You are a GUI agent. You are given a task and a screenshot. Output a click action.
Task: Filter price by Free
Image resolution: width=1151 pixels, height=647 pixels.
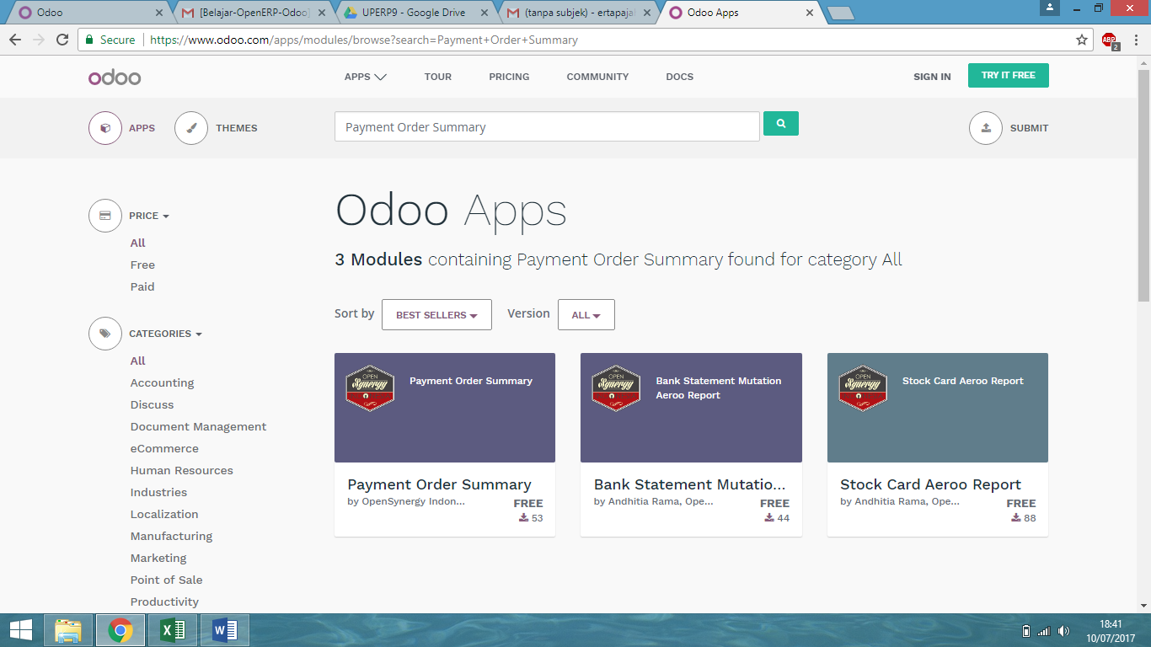tap(142, 265)
